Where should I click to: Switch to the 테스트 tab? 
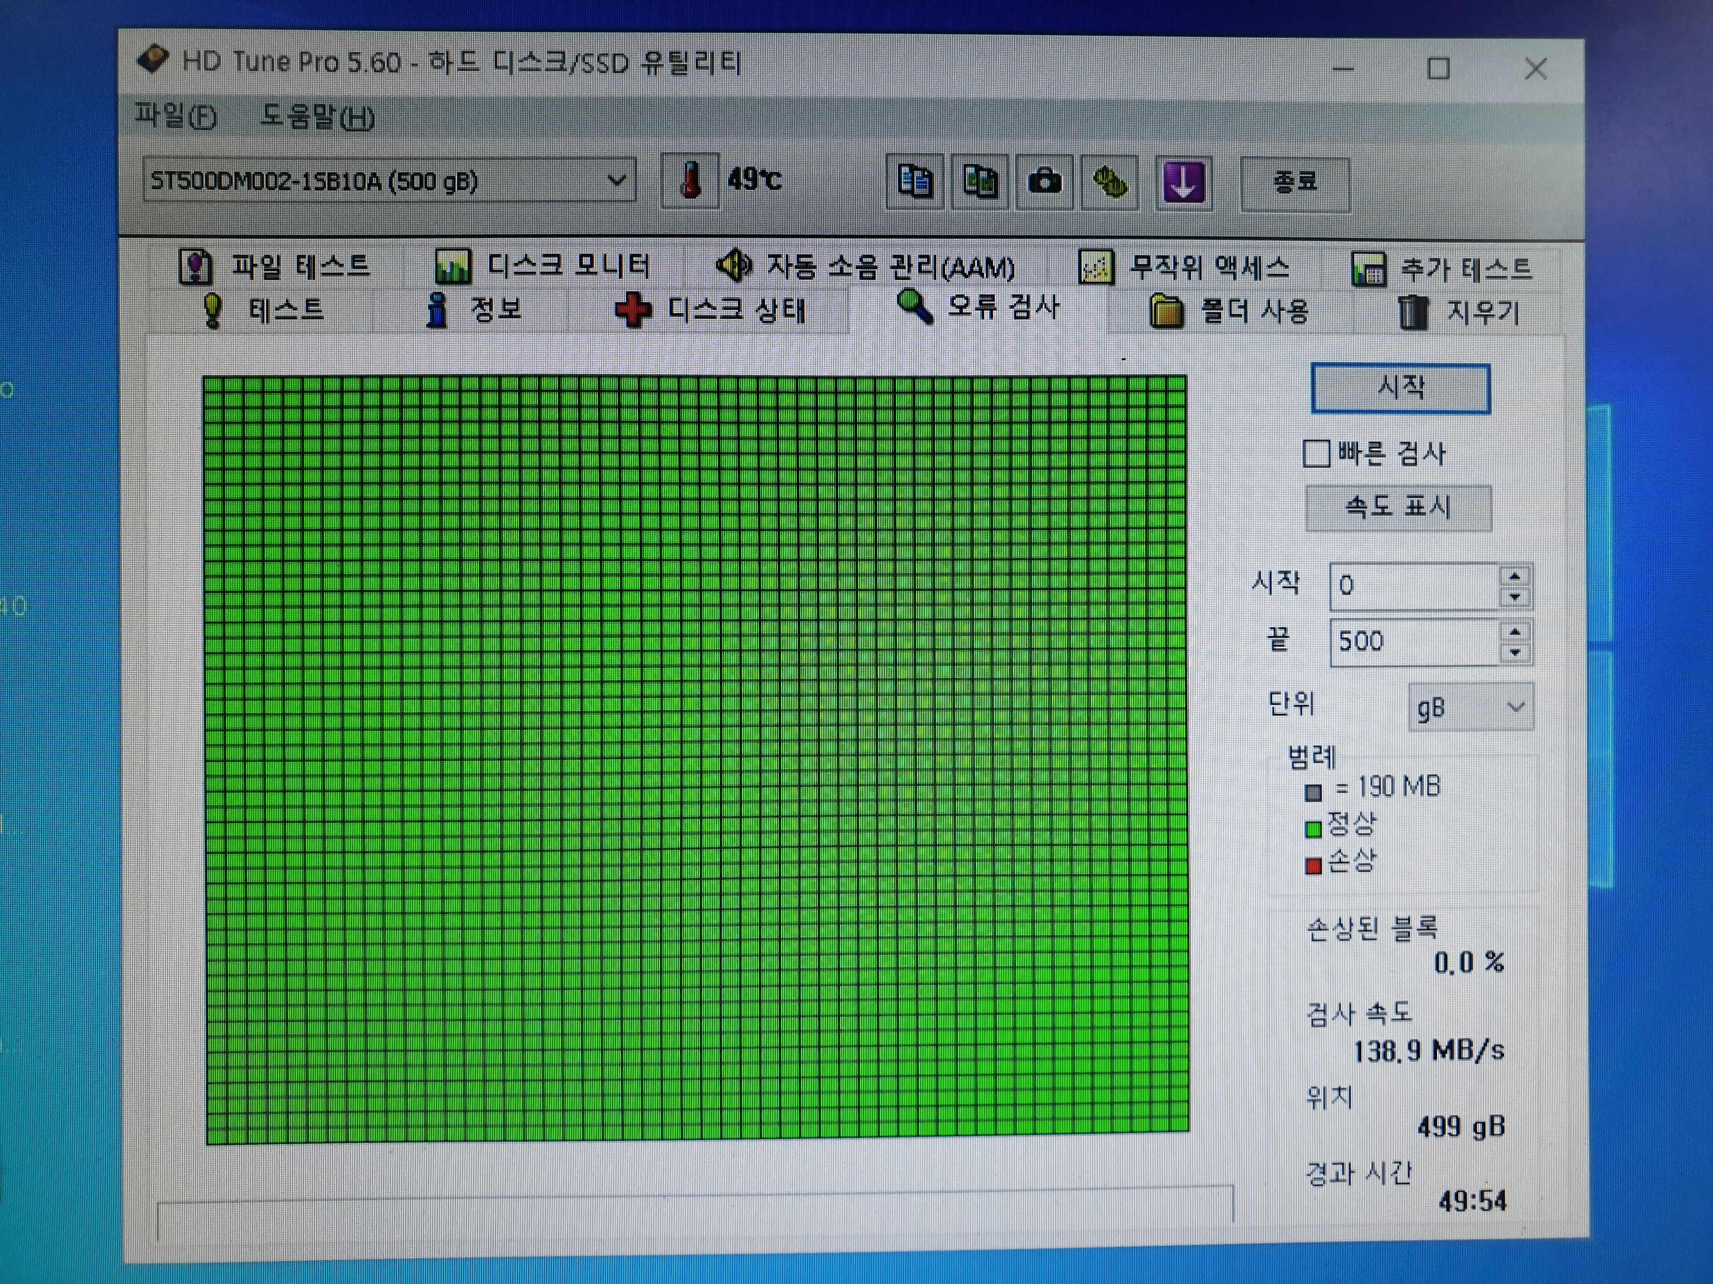[263, 310]
